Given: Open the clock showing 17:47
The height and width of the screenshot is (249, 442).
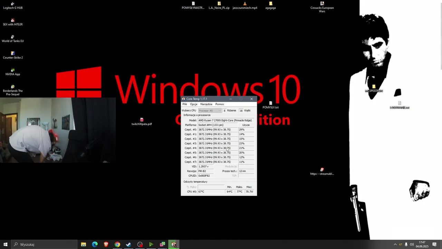Looking at the screenshot, I should [422, 245].
